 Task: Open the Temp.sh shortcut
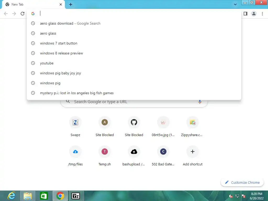(105, 156)
